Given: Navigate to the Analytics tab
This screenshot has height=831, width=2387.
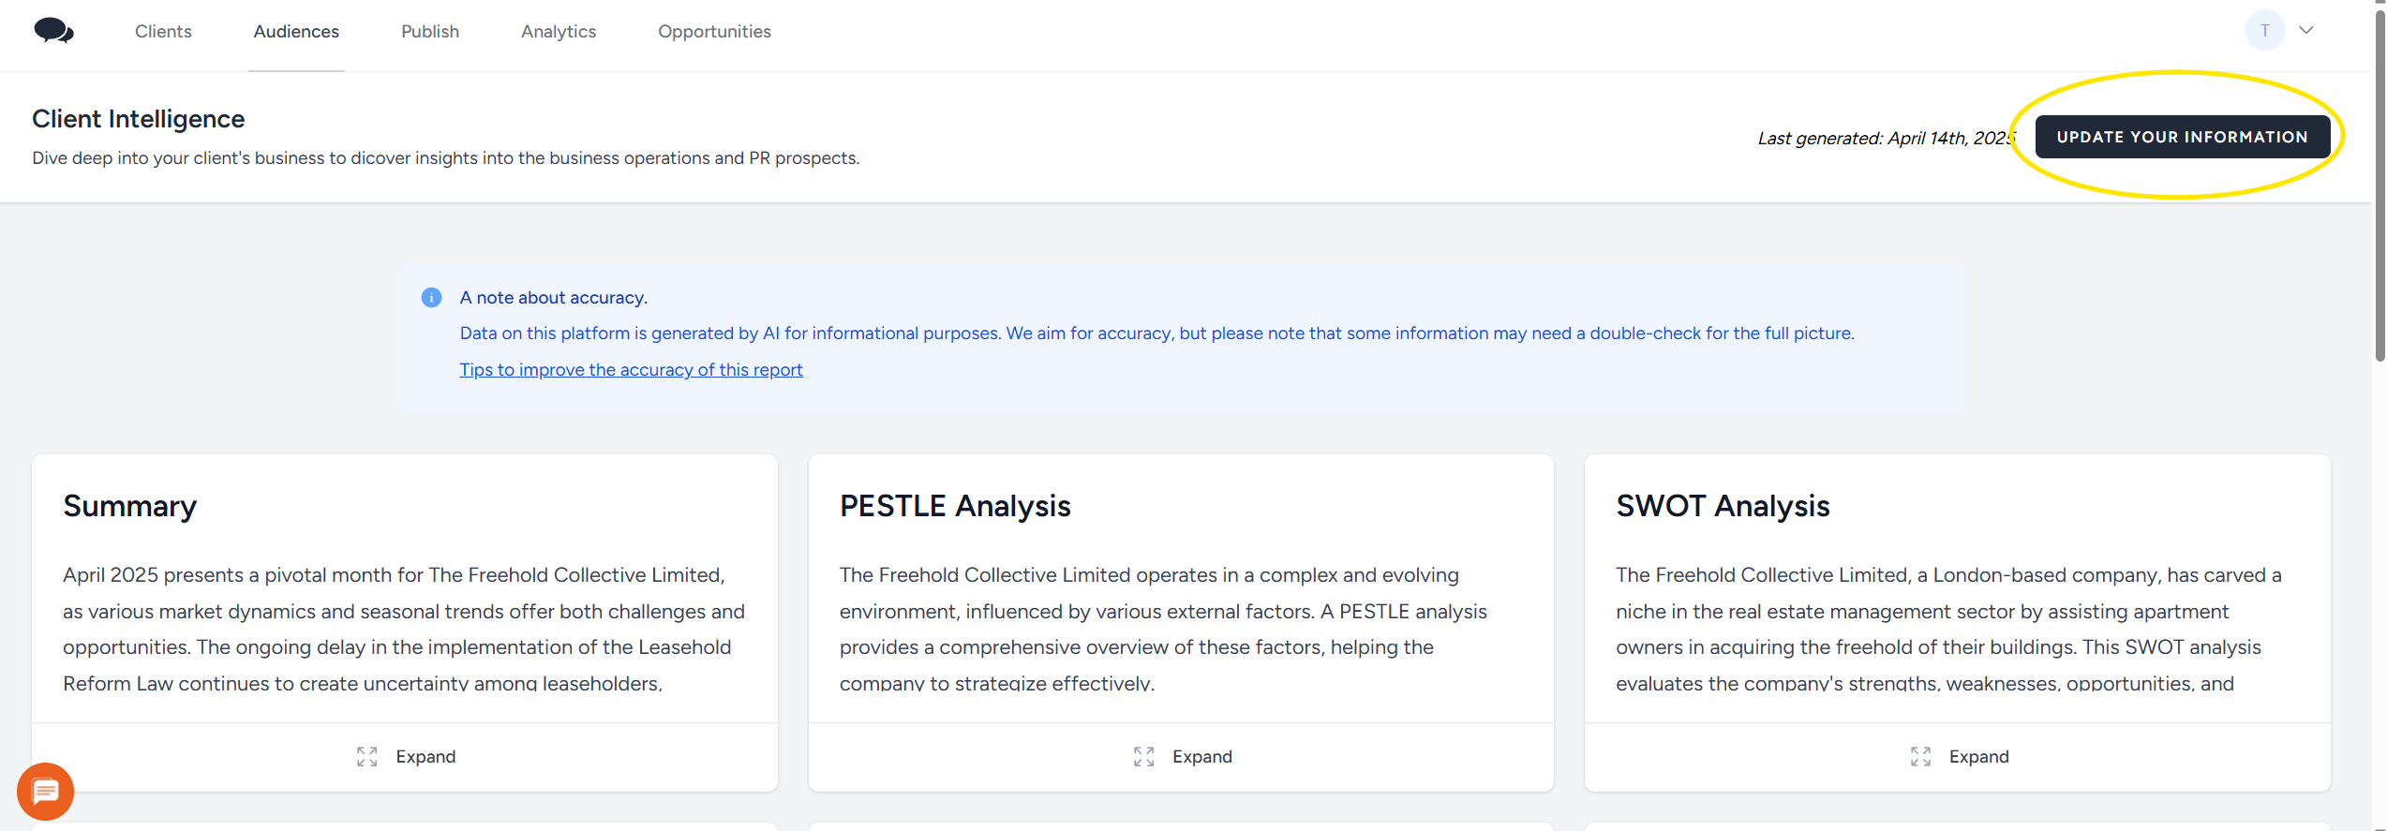Looking at the screenshot, I should (x=559, y=32).
